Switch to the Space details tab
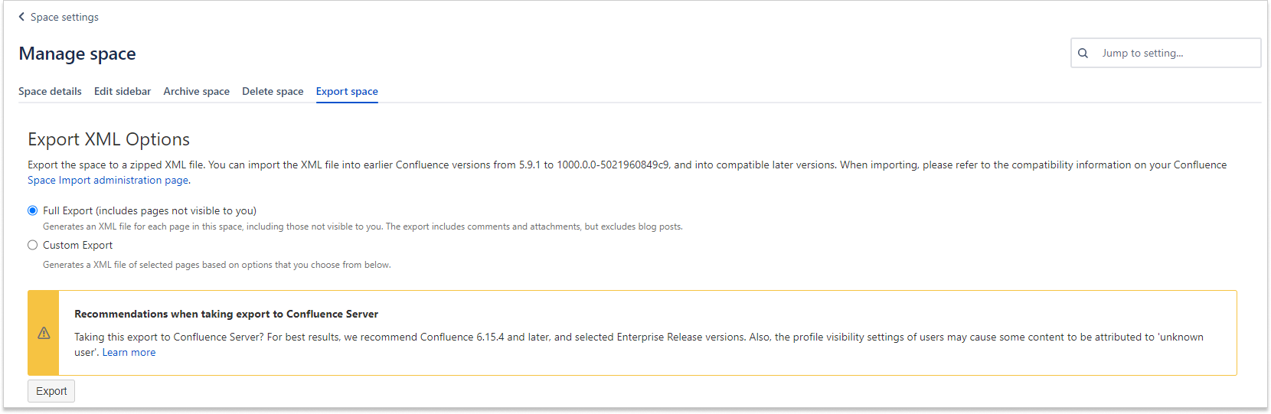 pos(50,91)
